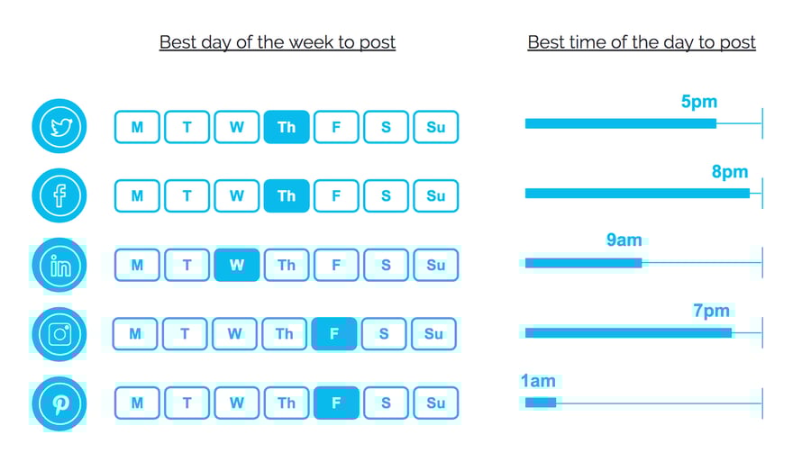Click the LinkedIn logo icon
The width and height of the screenshot is (811, 471).
click(59, 266)
